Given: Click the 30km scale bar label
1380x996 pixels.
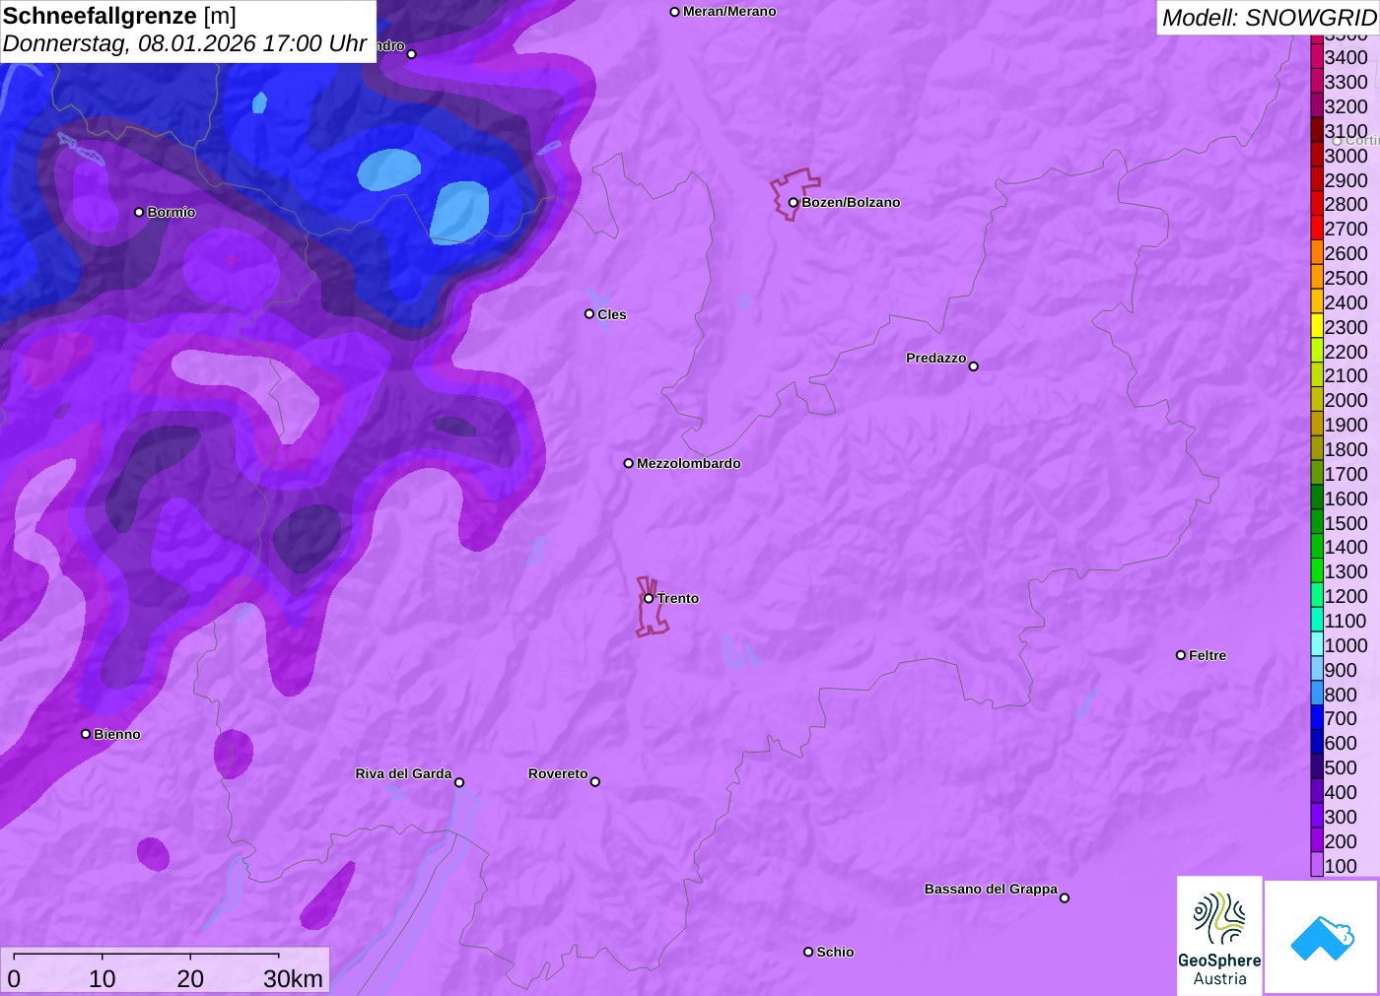Looking at the screenshot, I should [293, 978].
